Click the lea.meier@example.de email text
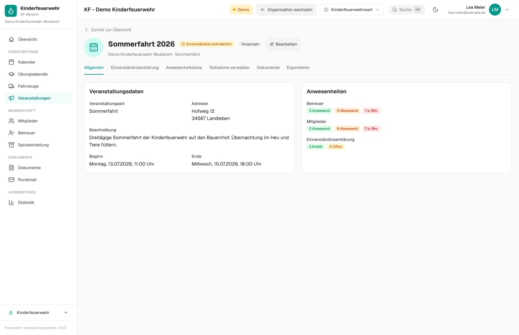The height and width of the screenshot is (335, 519). tap(467, 13)
